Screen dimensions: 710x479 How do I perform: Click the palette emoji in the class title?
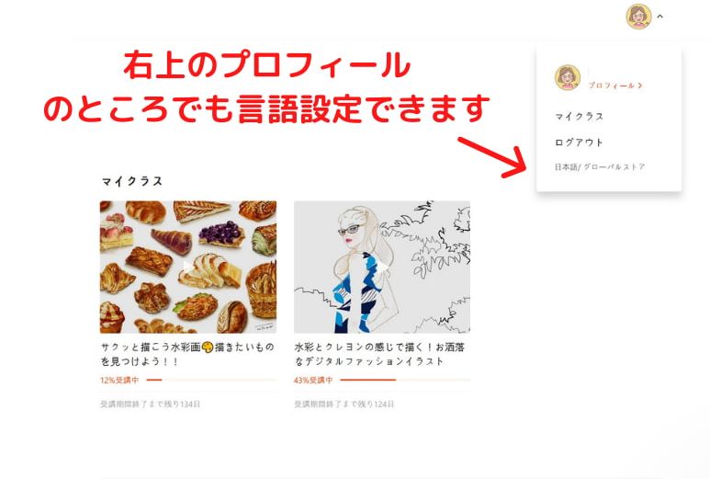[208, 348]
